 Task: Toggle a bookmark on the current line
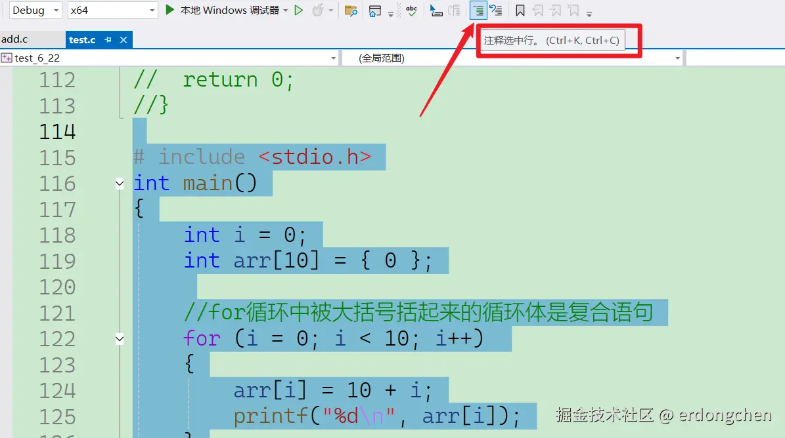[520, 10]
